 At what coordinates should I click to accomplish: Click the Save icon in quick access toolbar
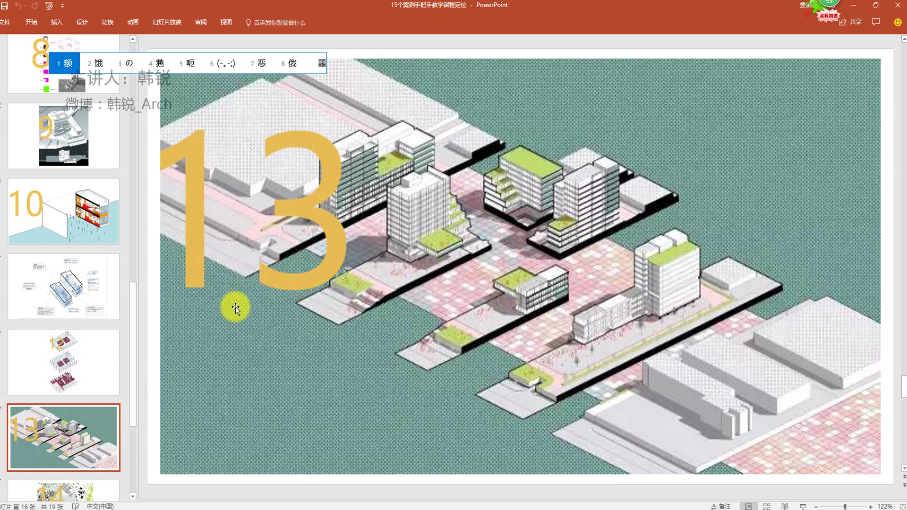(x=4, y=6)
